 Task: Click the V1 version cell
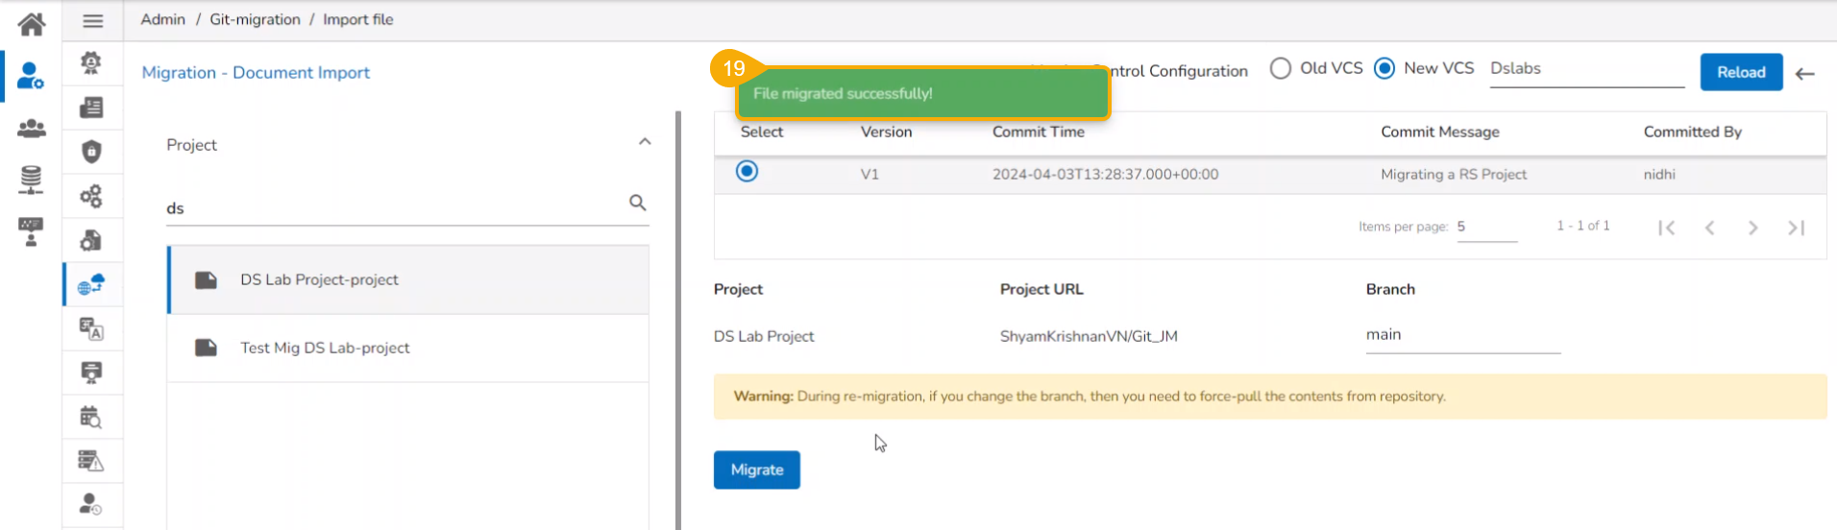point(870,174)
